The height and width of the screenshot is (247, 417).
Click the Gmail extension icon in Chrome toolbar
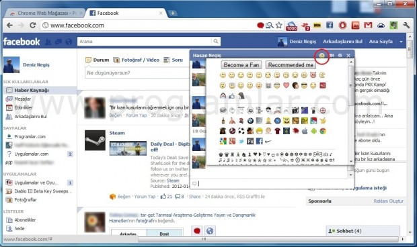(368, 26)
